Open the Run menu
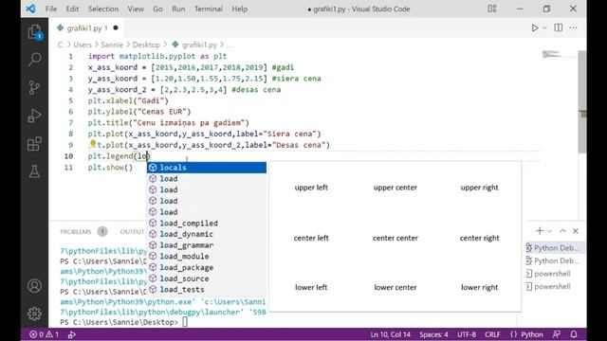Viewport: 607px width, 341px height. (x=178, y=9)
